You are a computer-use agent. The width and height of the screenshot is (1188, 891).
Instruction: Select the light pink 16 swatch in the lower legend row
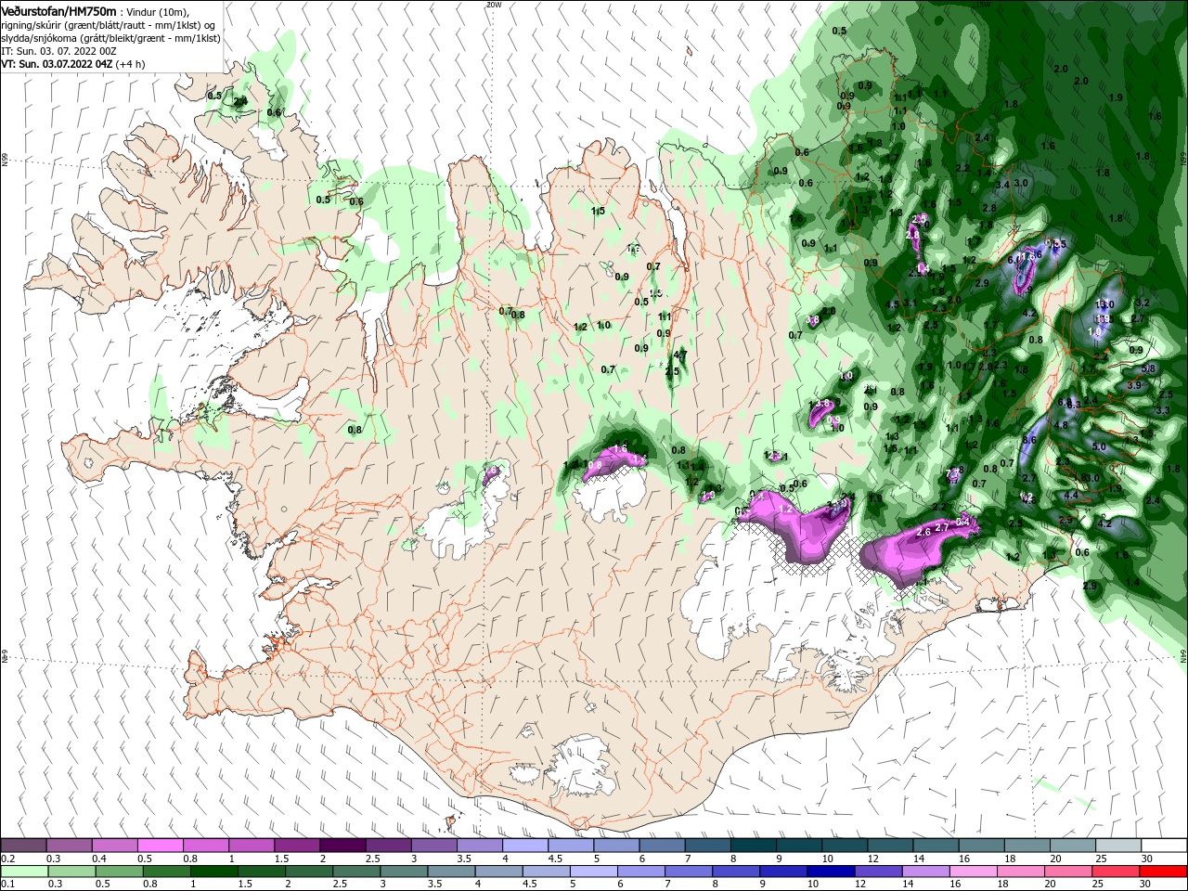974,872
